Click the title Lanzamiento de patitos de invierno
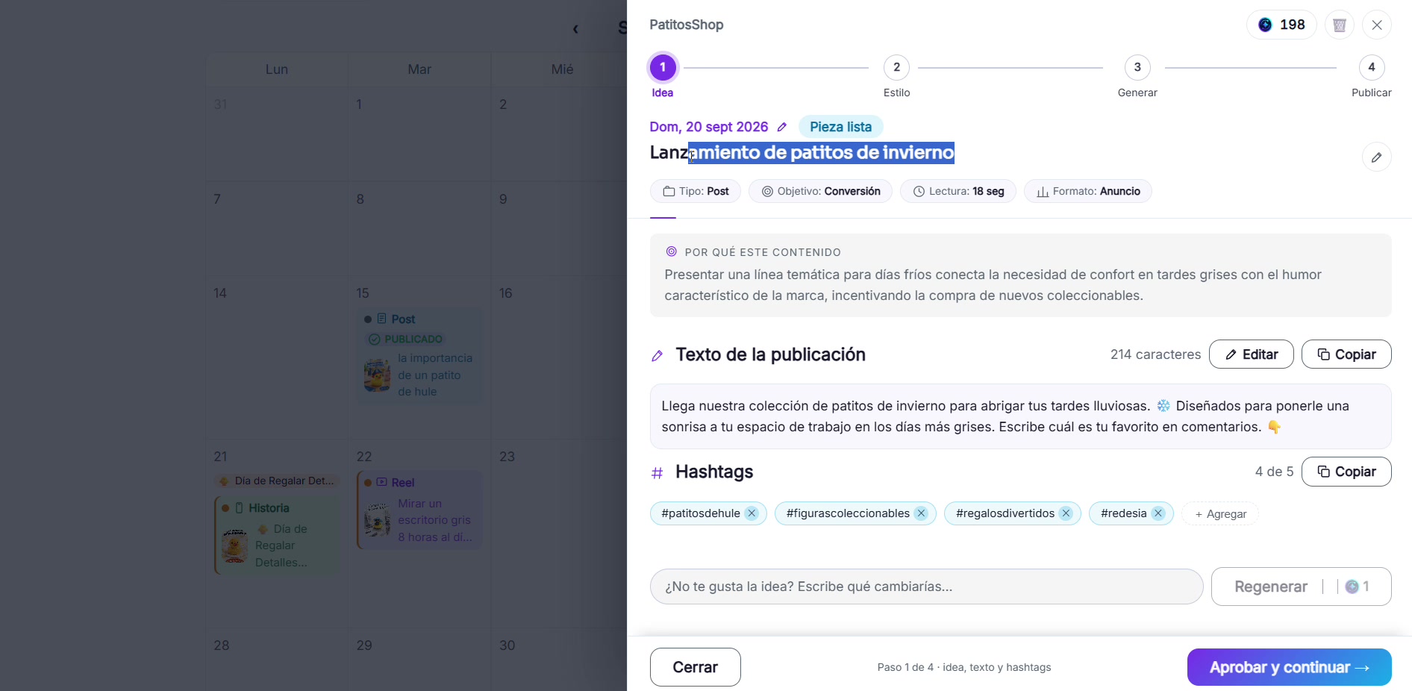The width and height of the screenshot is (1412, 691). point(802,152)
